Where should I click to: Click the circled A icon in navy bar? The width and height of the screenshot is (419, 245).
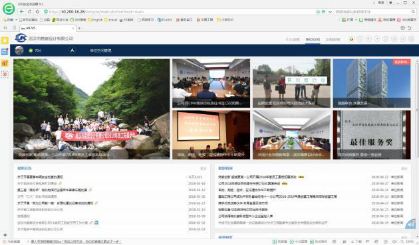72,50
